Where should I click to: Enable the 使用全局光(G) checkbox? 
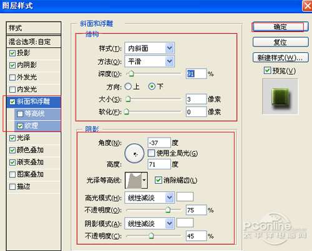coord(151,153)
